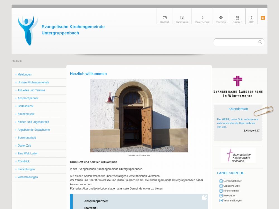Screen dimensions: 279x209
Task: Expand the contact box arrow icon
Action: tap(205, 197)
